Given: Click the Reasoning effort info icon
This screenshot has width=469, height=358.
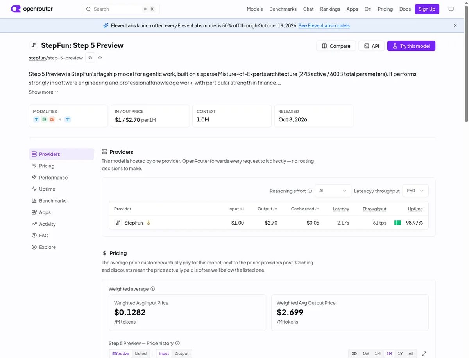Looking at the screenshot, I should point(310,191).
